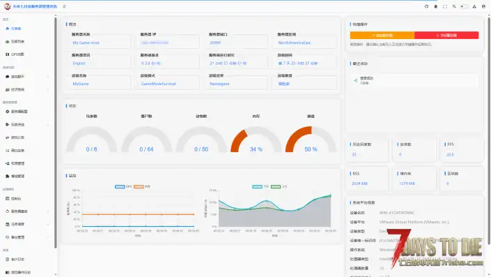Expand the economy system sidebar chevron
The width and height of the screenshot is (491, 277).
[48, 90]
